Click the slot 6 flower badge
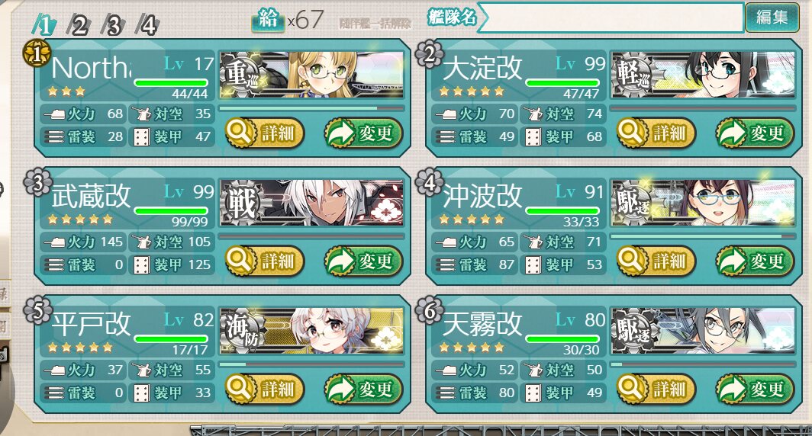This screenshot has width=812, height=436. click(429, 311)
